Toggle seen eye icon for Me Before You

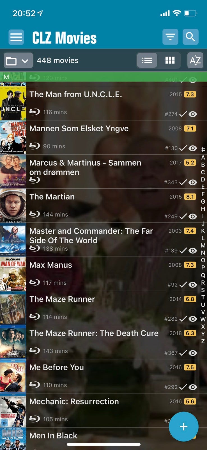[193, 387]
